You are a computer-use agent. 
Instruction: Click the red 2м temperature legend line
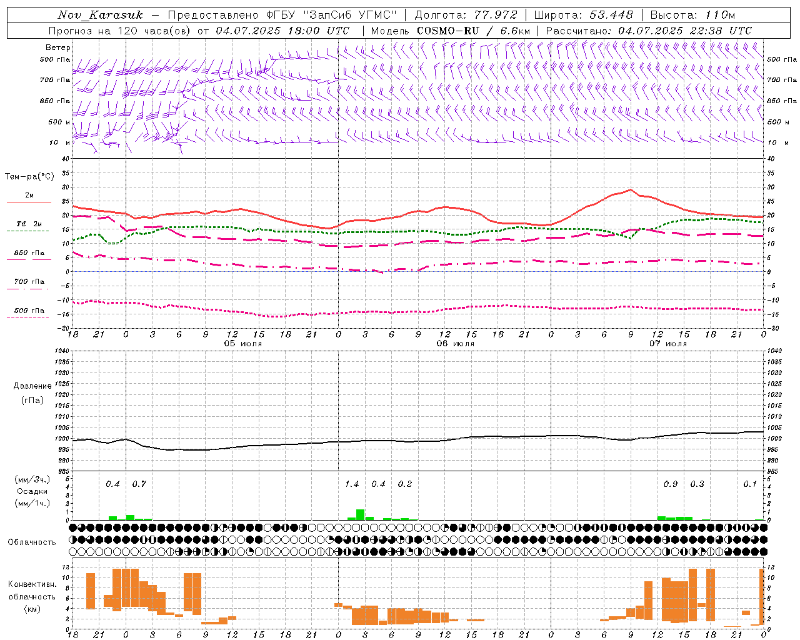pyautogui.click(x=29, y=201)
